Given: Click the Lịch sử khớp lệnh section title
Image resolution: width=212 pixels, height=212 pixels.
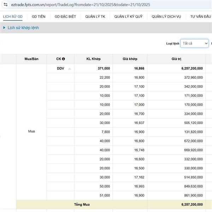Looking at the screenshot, I should coord(23,28).
